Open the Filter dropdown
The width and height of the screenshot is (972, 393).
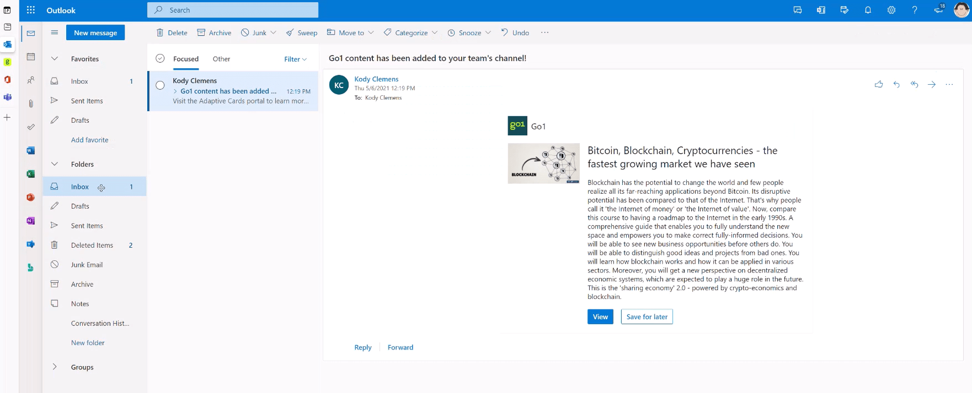296,59
